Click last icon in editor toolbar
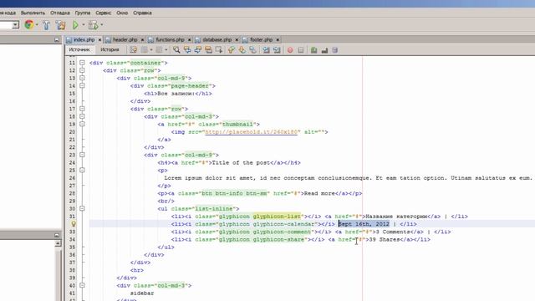The height and width of the screenshot is (301, 535). coord(335,50)
